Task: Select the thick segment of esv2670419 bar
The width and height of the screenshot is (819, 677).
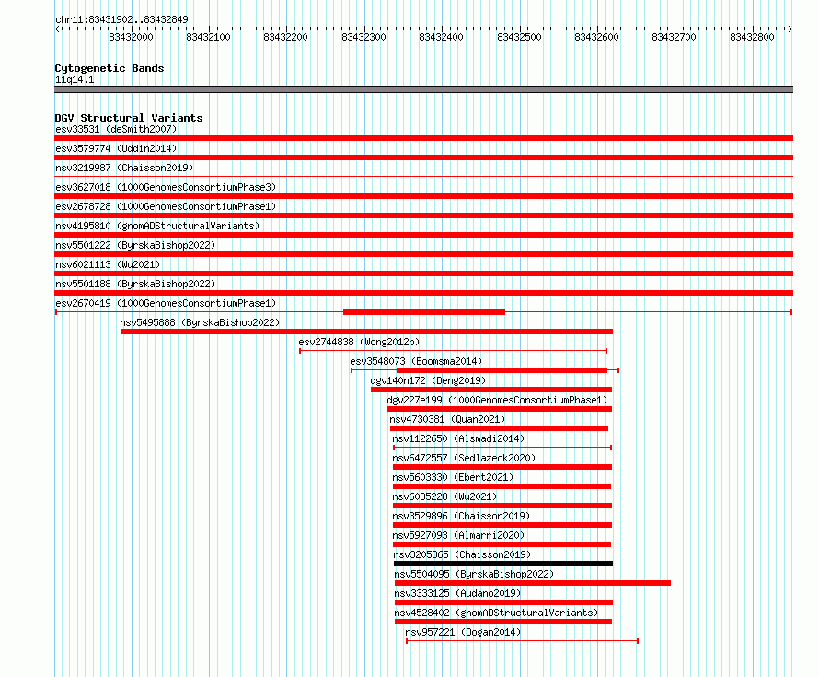Action: click(x=424, y=312)
